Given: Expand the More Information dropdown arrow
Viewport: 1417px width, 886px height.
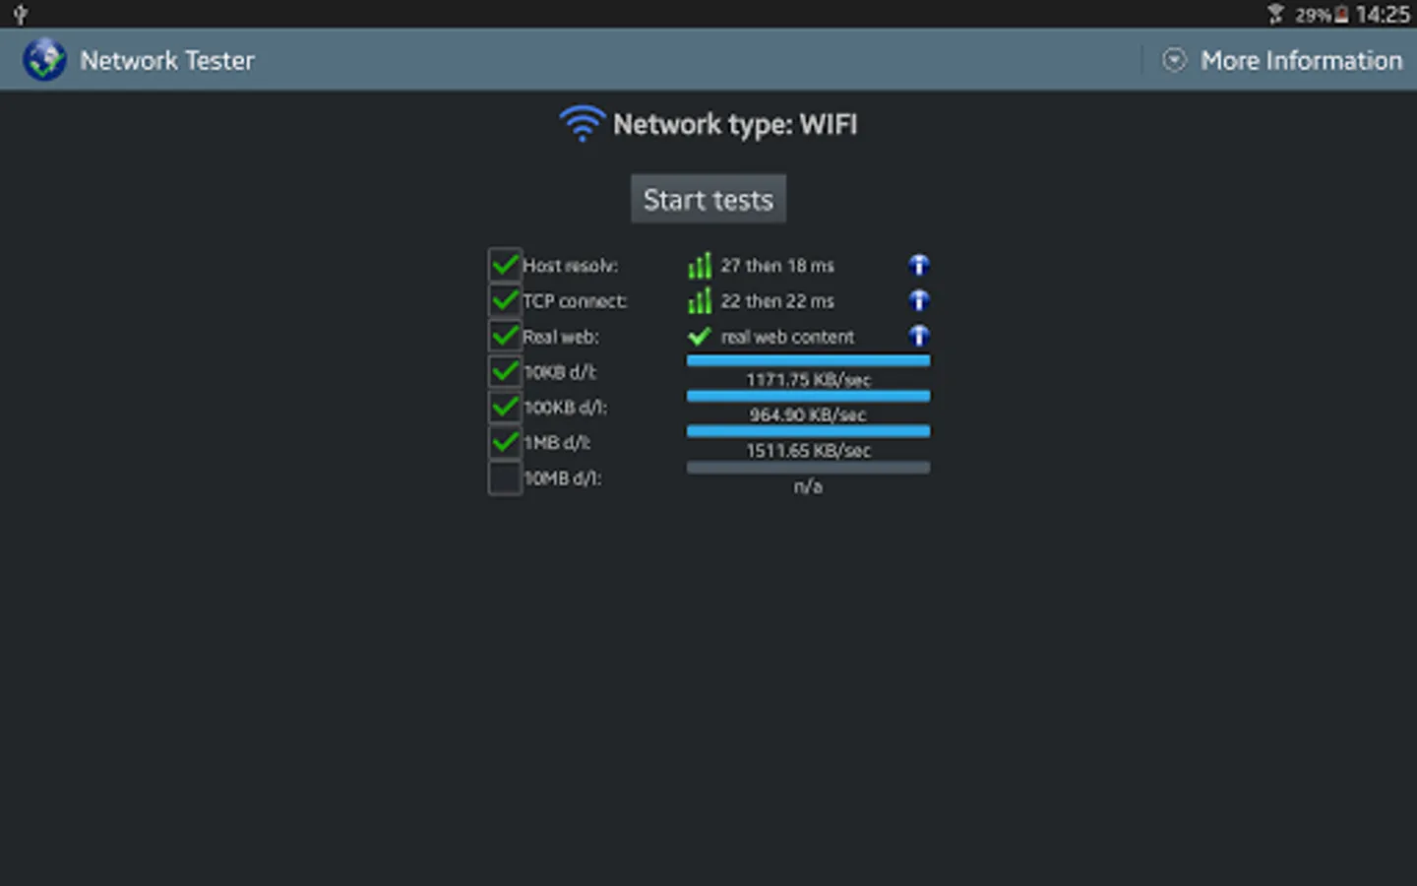Looking at the screenshot, I should click(1174, 60).
